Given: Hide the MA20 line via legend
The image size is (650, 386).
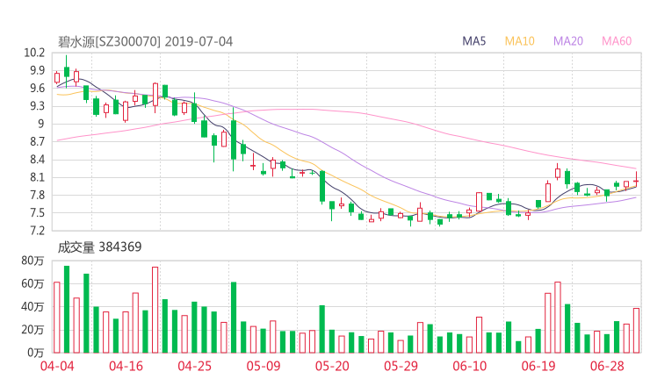Looking at the screenshot, I should click(568, 41).
